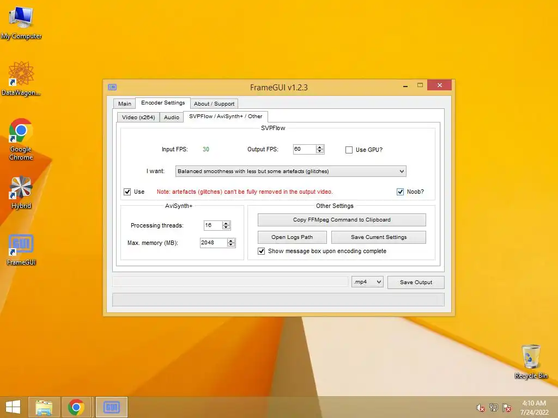The width and height of the screenshot is (558, 418).
Task: Click the Input FPS value 30
Action: tap(205, 149)
